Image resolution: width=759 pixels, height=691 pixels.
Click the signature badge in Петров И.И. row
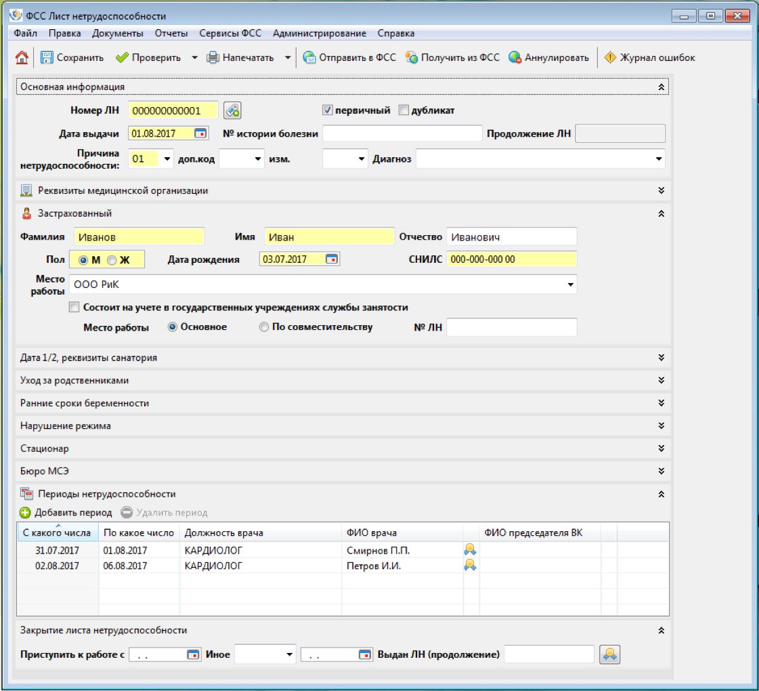(x=470, y=565)
